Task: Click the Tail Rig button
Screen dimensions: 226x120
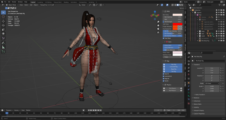Action: click(173, 71)
